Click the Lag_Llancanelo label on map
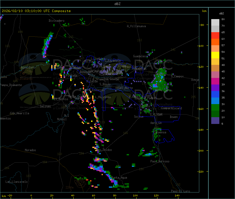Viewport: 235px width, 199px height. pyautogui.click(x=17, y=182)
